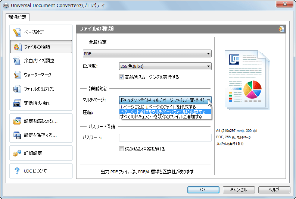Viewport: 296px width, 199px height.
Task: Click the printer icon in title bar
Action: click(x=6, y=6)
